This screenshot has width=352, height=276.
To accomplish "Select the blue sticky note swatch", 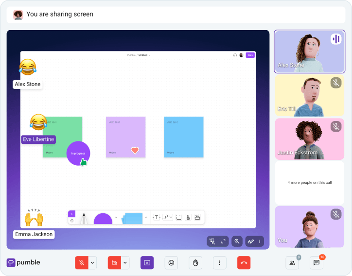I will point(132,218).
